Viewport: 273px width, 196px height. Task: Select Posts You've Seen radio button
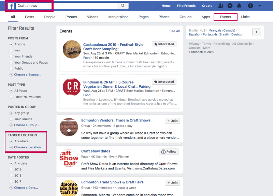click(11, 97)
